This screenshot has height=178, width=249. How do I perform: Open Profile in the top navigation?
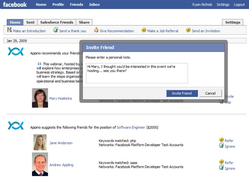(x=58, y=5)
